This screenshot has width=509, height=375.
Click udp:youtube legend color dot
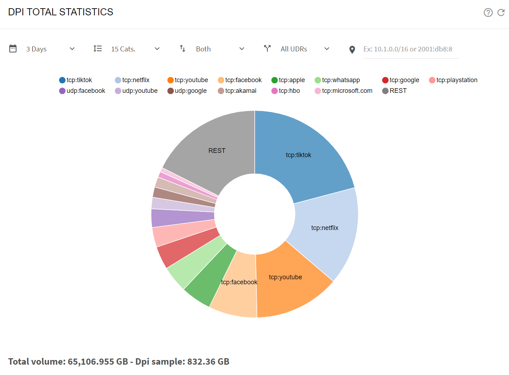click(118, 91)
